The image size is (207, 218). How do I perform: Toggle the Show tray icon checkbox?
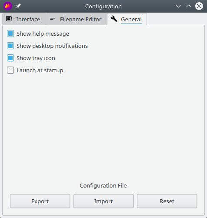tap(10, 58)
